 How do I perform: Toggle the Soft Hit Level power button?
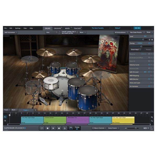(149, 72)
